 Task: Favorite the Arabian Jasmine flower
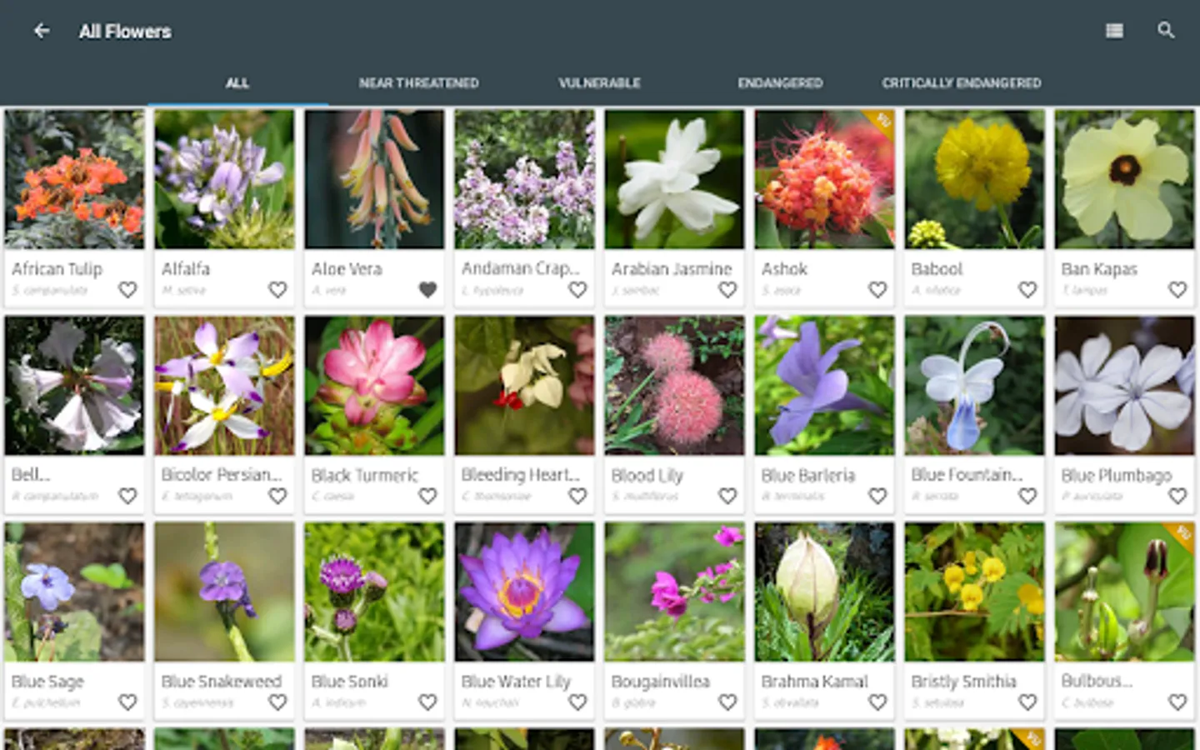[x=727, y=289]
